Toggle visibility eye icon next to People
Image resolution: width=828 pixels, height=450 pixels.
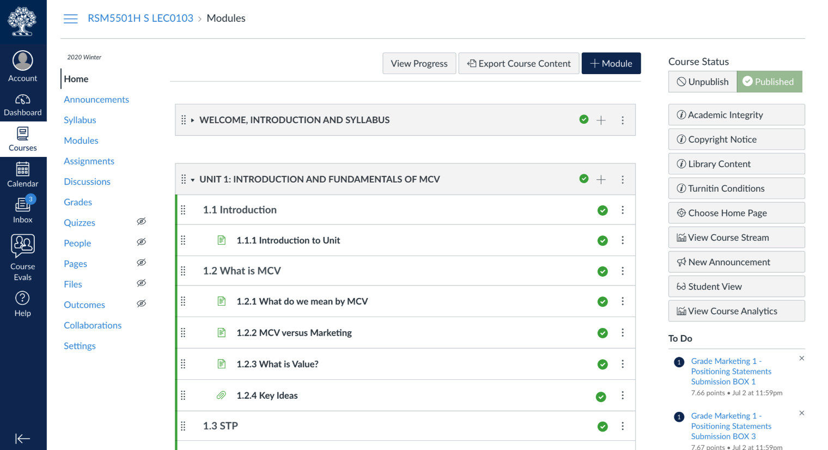click(141, 241)
